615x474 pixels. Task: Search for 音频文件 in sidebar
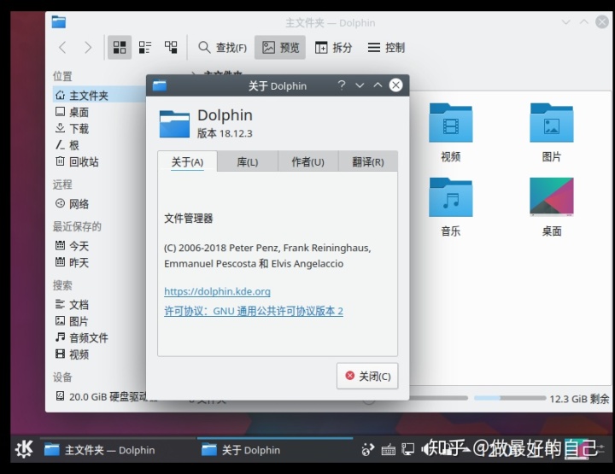point(82,337)
